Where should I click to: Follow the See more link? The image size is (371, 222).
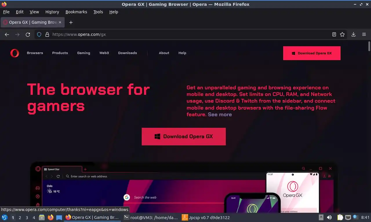220,114
